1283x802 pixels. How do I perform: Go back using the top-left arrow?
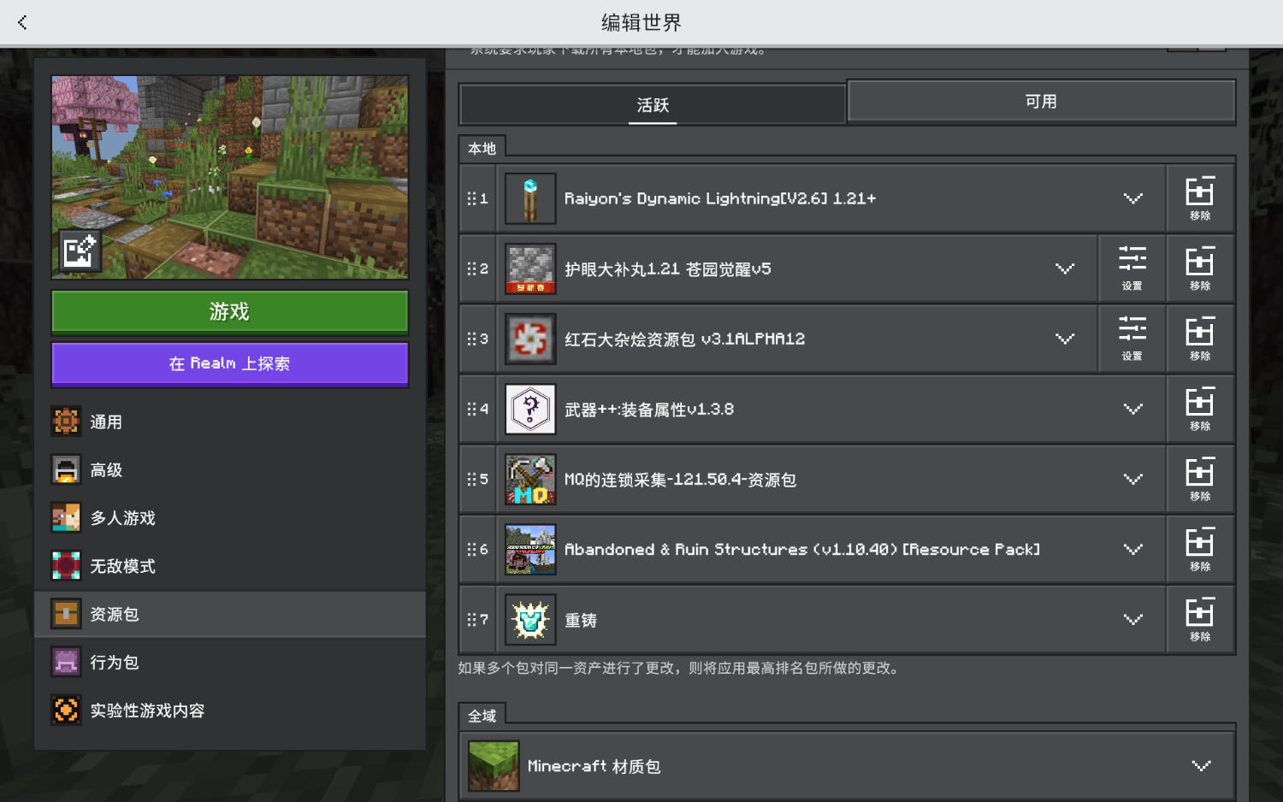pos(22,22)
